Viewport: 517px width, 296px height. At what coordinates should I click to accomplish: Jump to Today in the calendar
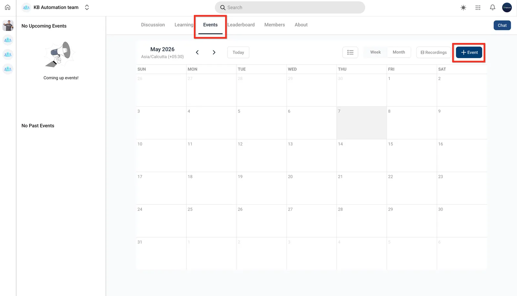(x=238, y=52)
